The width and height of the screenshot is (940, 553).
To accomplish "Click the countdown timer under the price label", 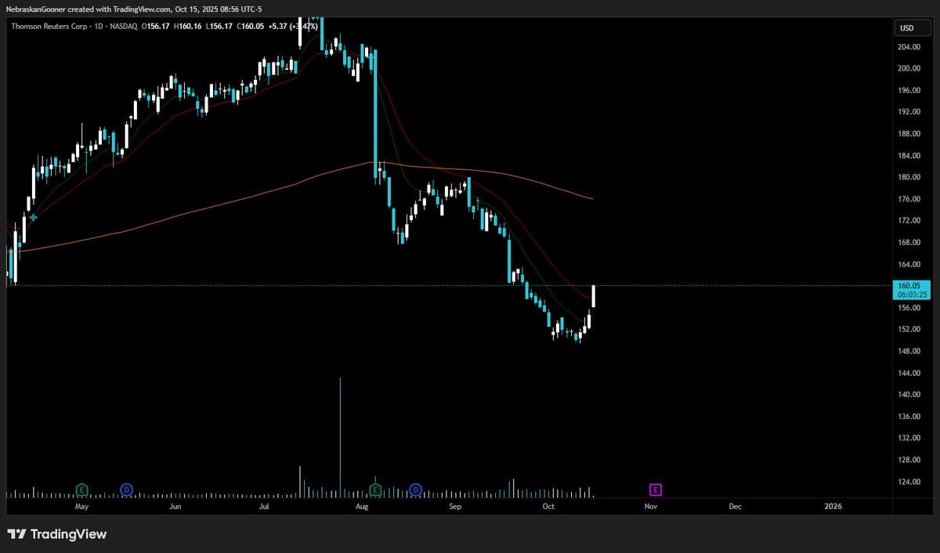I will point(911,295).
